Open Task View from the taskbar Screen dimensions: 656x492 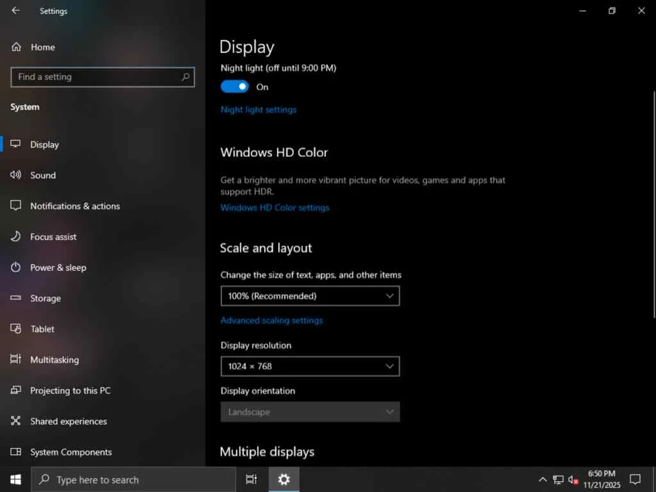[x=251, y=479]
